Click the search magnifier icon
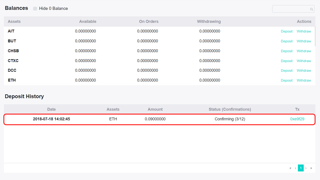The width and height of the screenshot is (320, 180). [x=311, y=9]
